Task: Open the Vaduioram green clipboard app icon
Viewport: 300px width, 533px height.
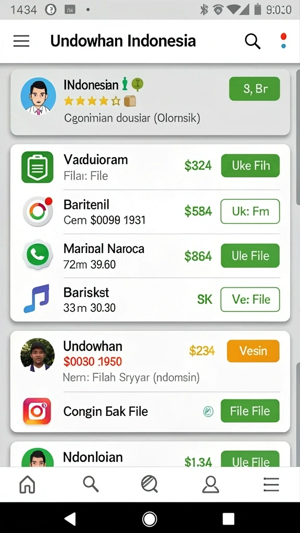Action: click(x=37, y=167)
